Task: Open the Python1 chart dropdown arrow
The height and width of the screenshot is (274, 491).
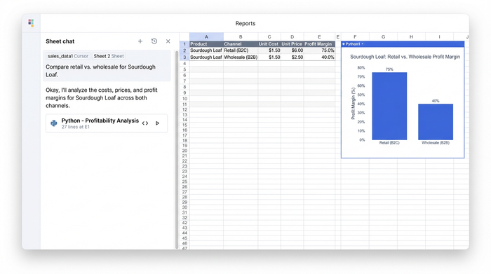Action: [x=363, y=44]
